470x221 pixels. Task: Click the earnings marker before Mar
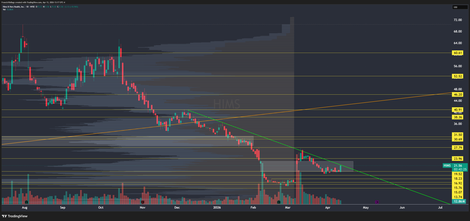point(278,202)
